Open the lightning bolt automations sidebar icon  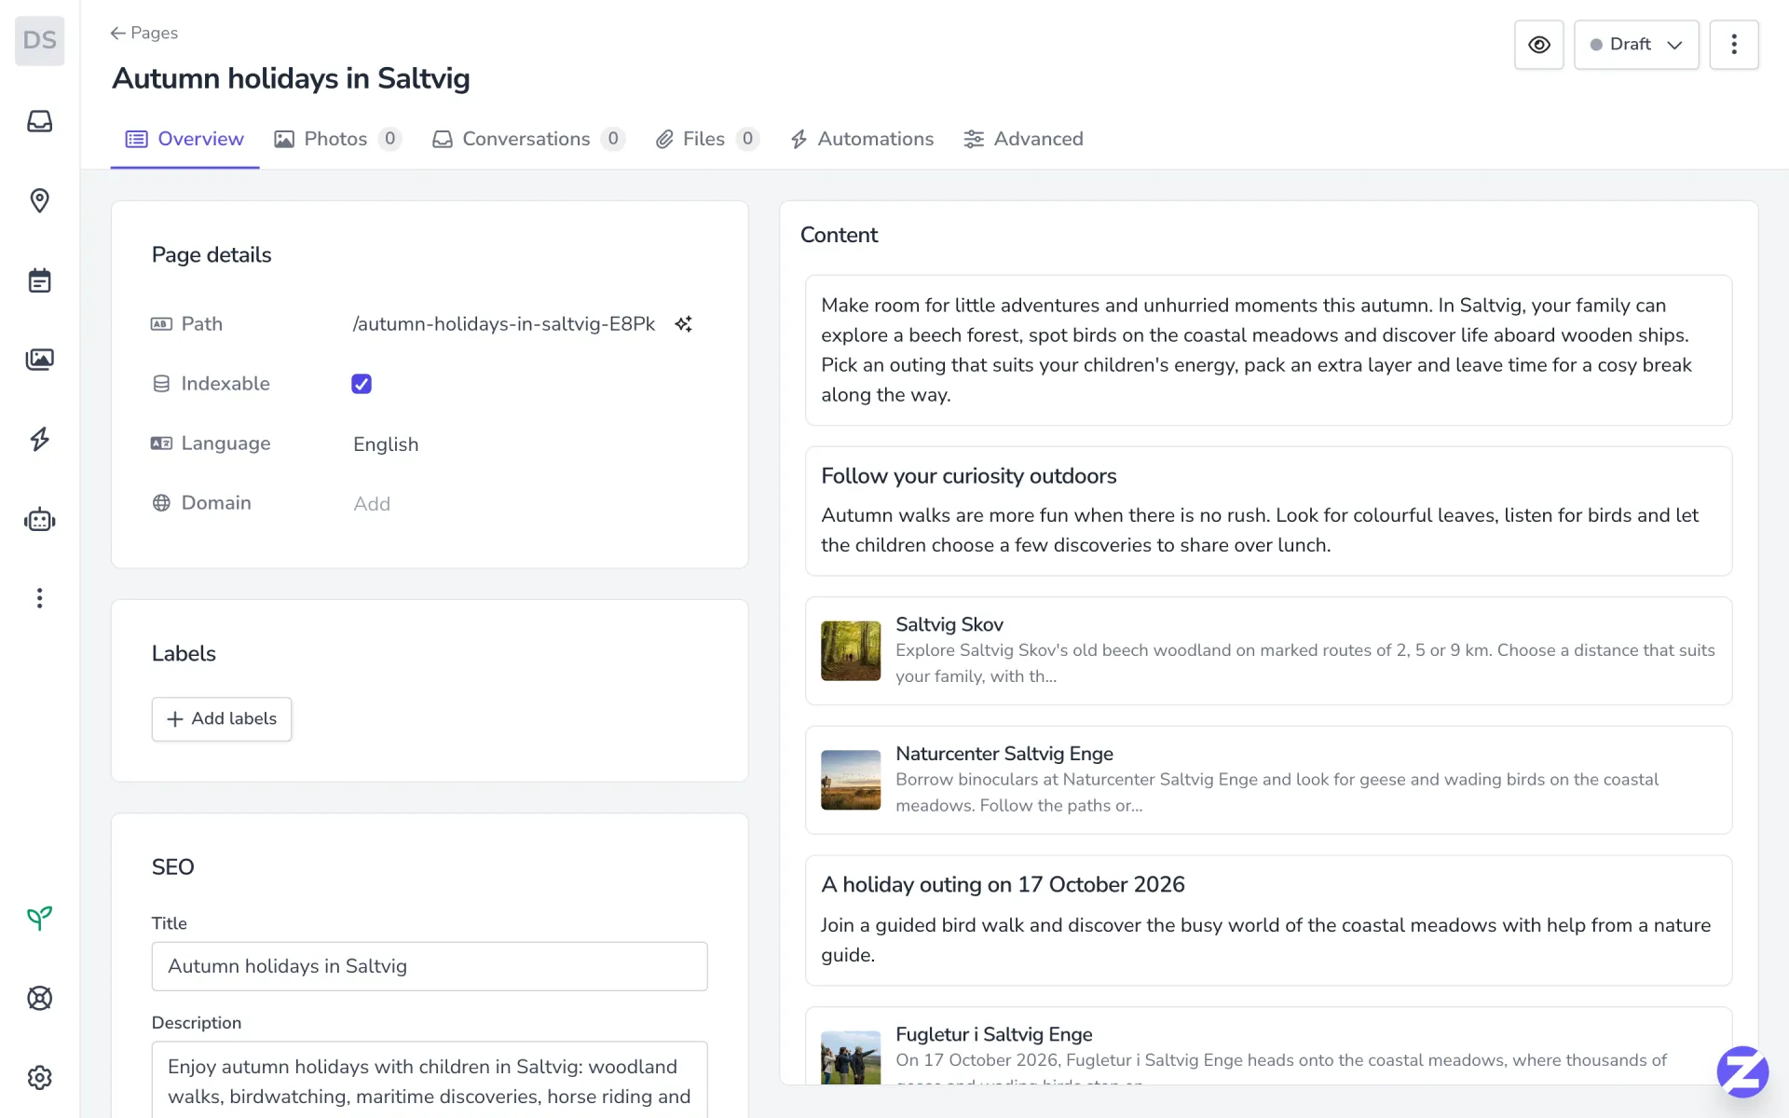click(39, 439)
